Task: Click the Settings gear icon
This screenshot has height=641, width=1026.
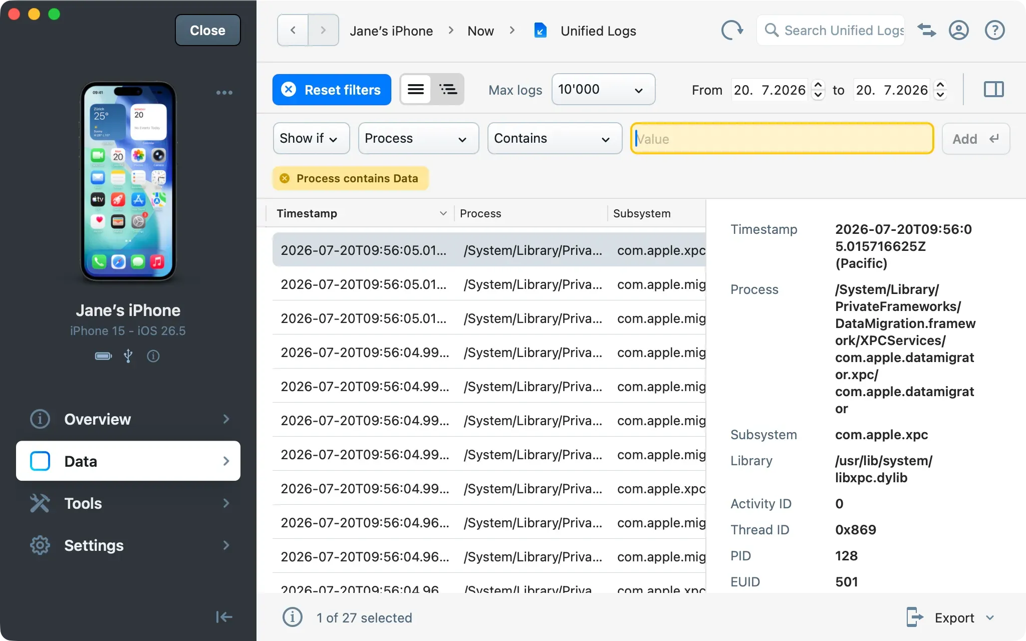Action: (x=40, y=545)
